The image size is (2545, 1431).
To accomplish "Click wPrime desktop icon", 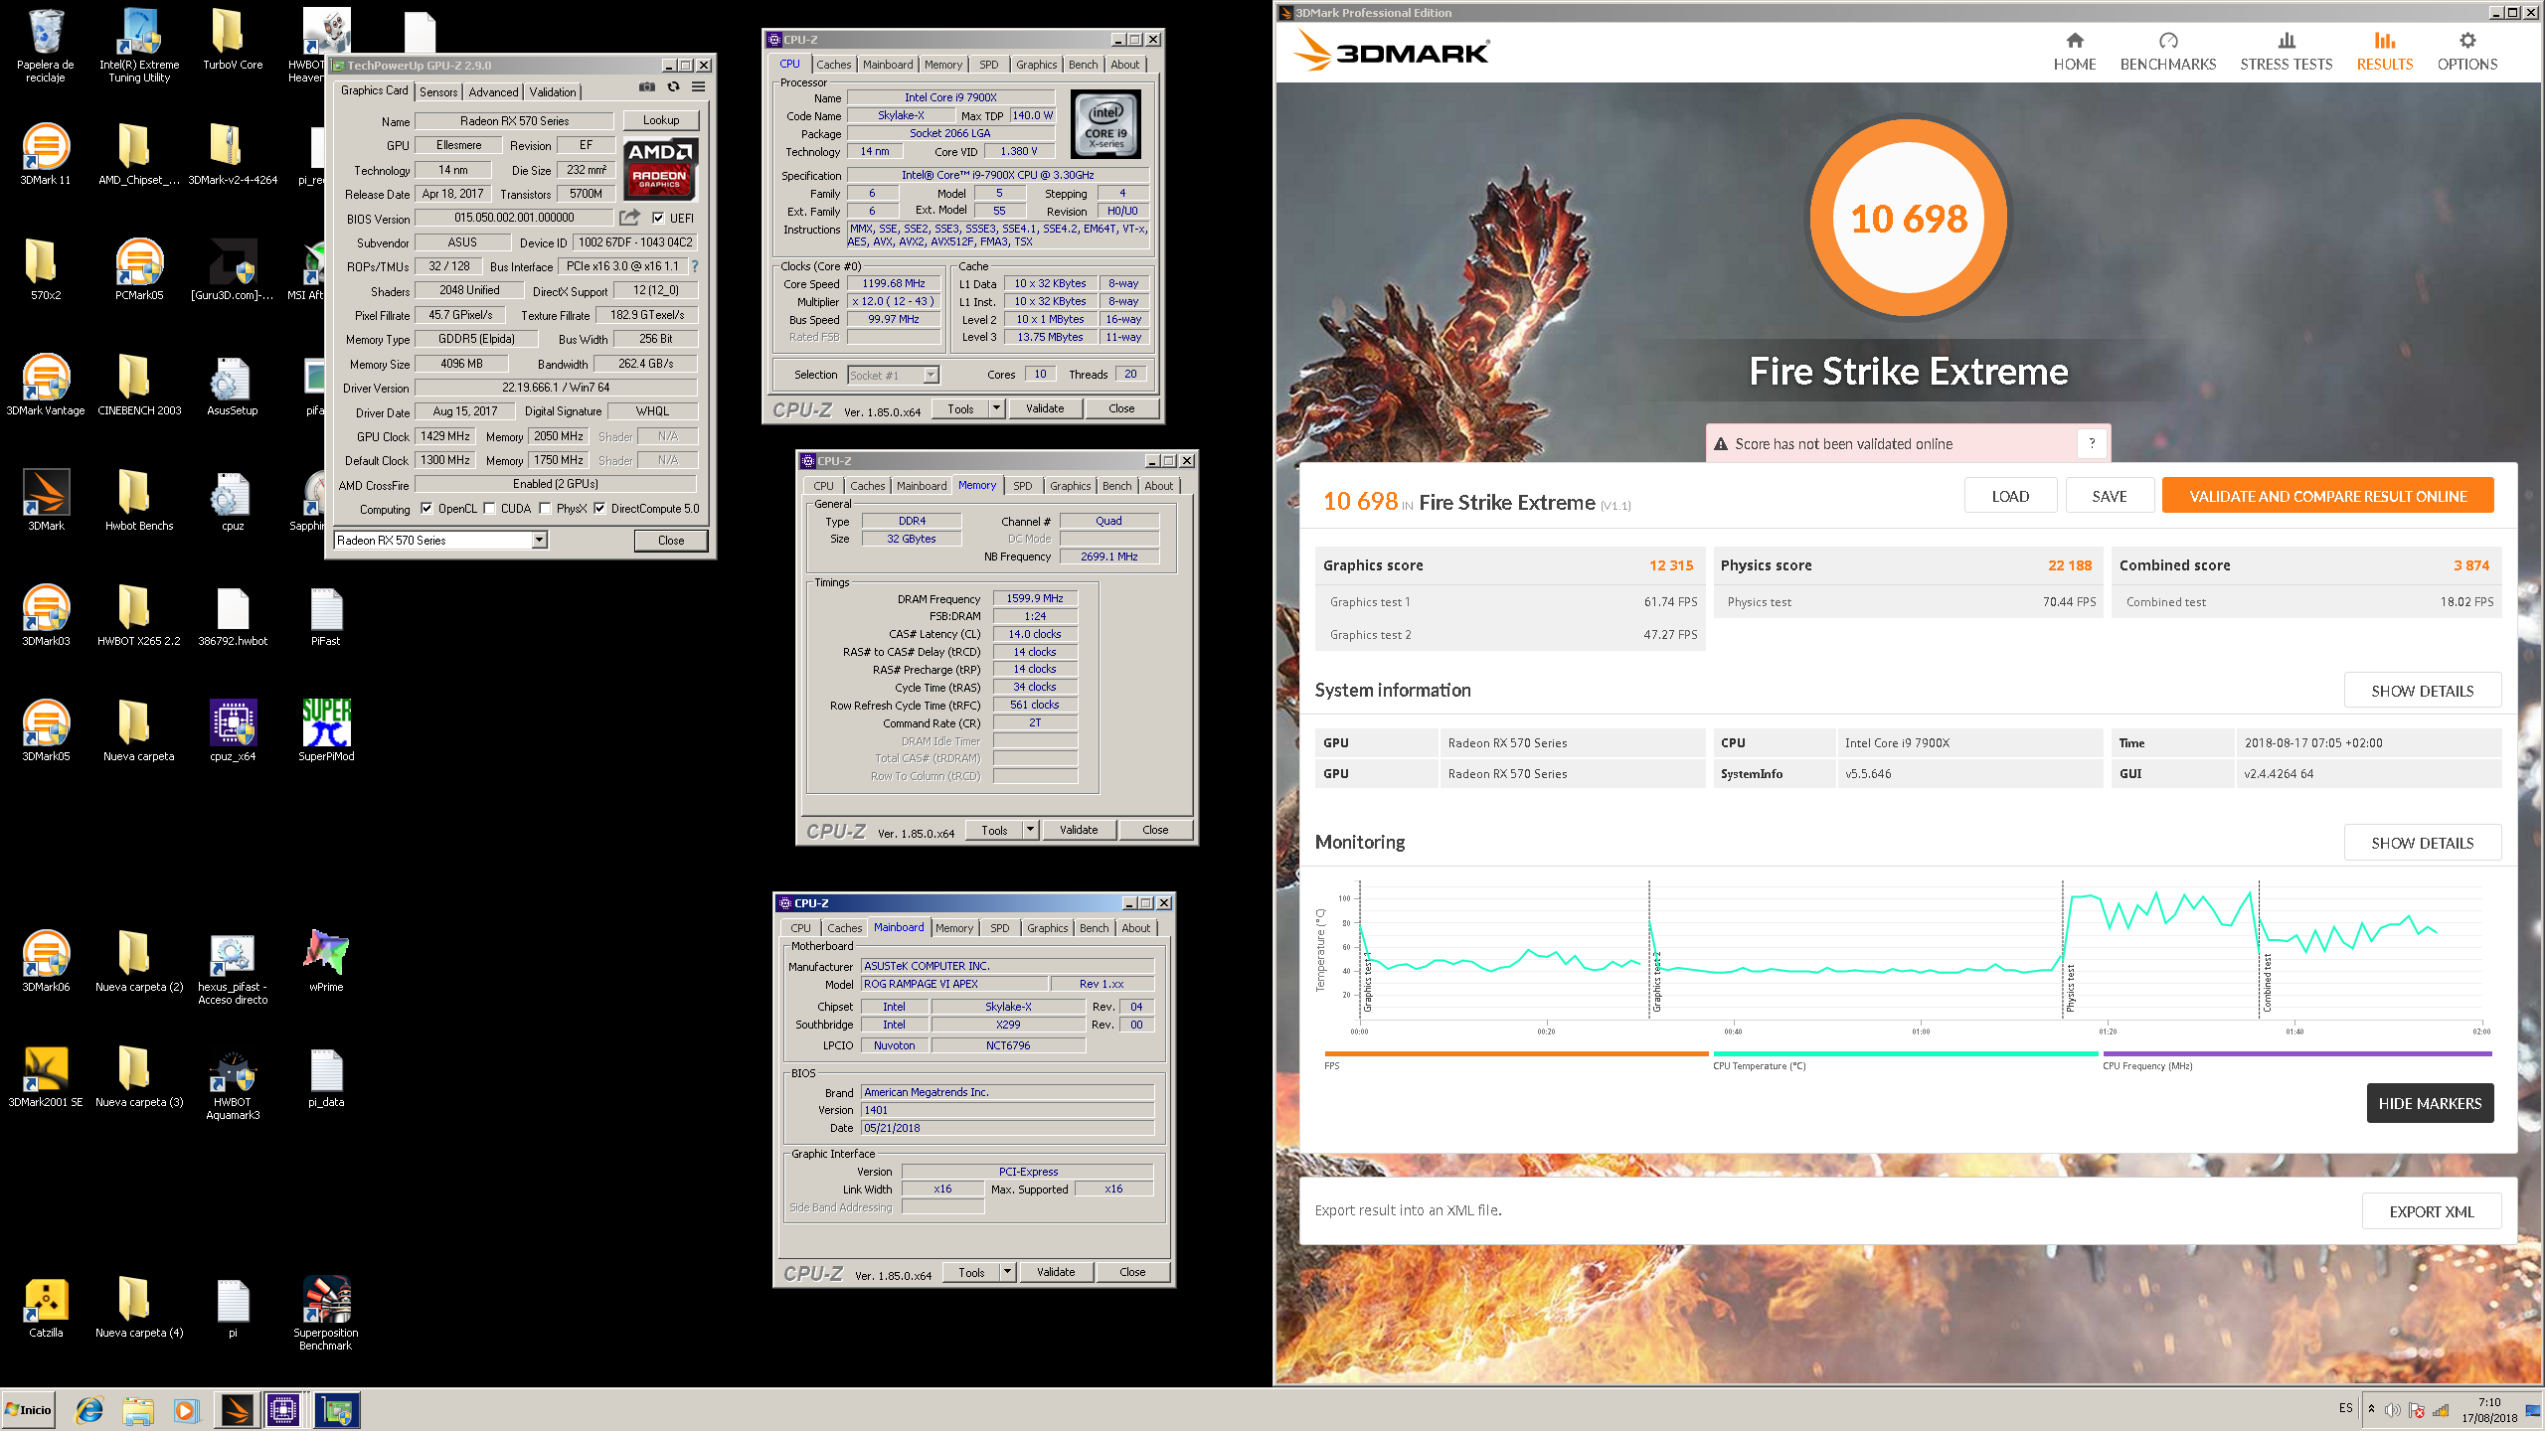I will tap(326, 961).
